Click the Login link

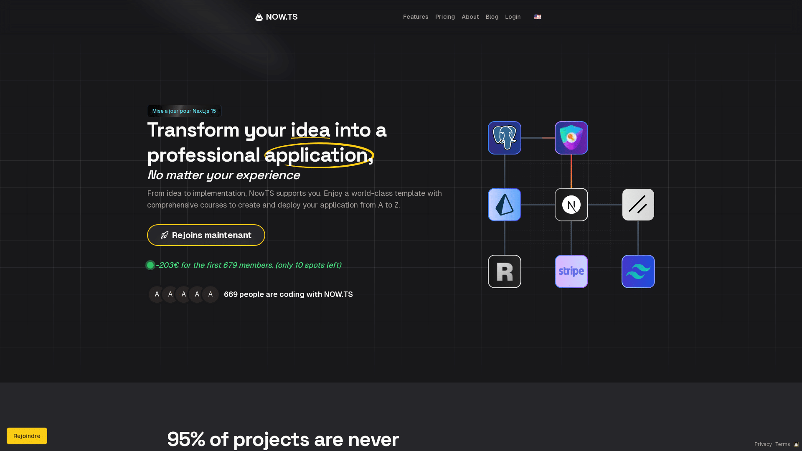(513, 17)
